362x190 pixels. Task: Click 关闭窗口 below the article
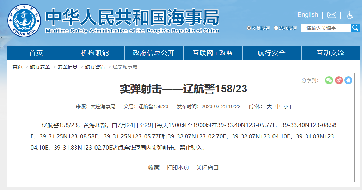[207, 168]
